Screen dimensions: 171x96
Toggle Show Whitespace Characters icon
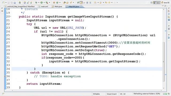tap(90, 2)
